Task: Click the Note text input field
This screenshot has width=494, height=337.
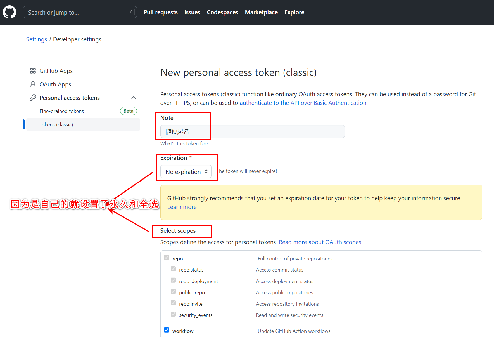Action: coord(253,131)
